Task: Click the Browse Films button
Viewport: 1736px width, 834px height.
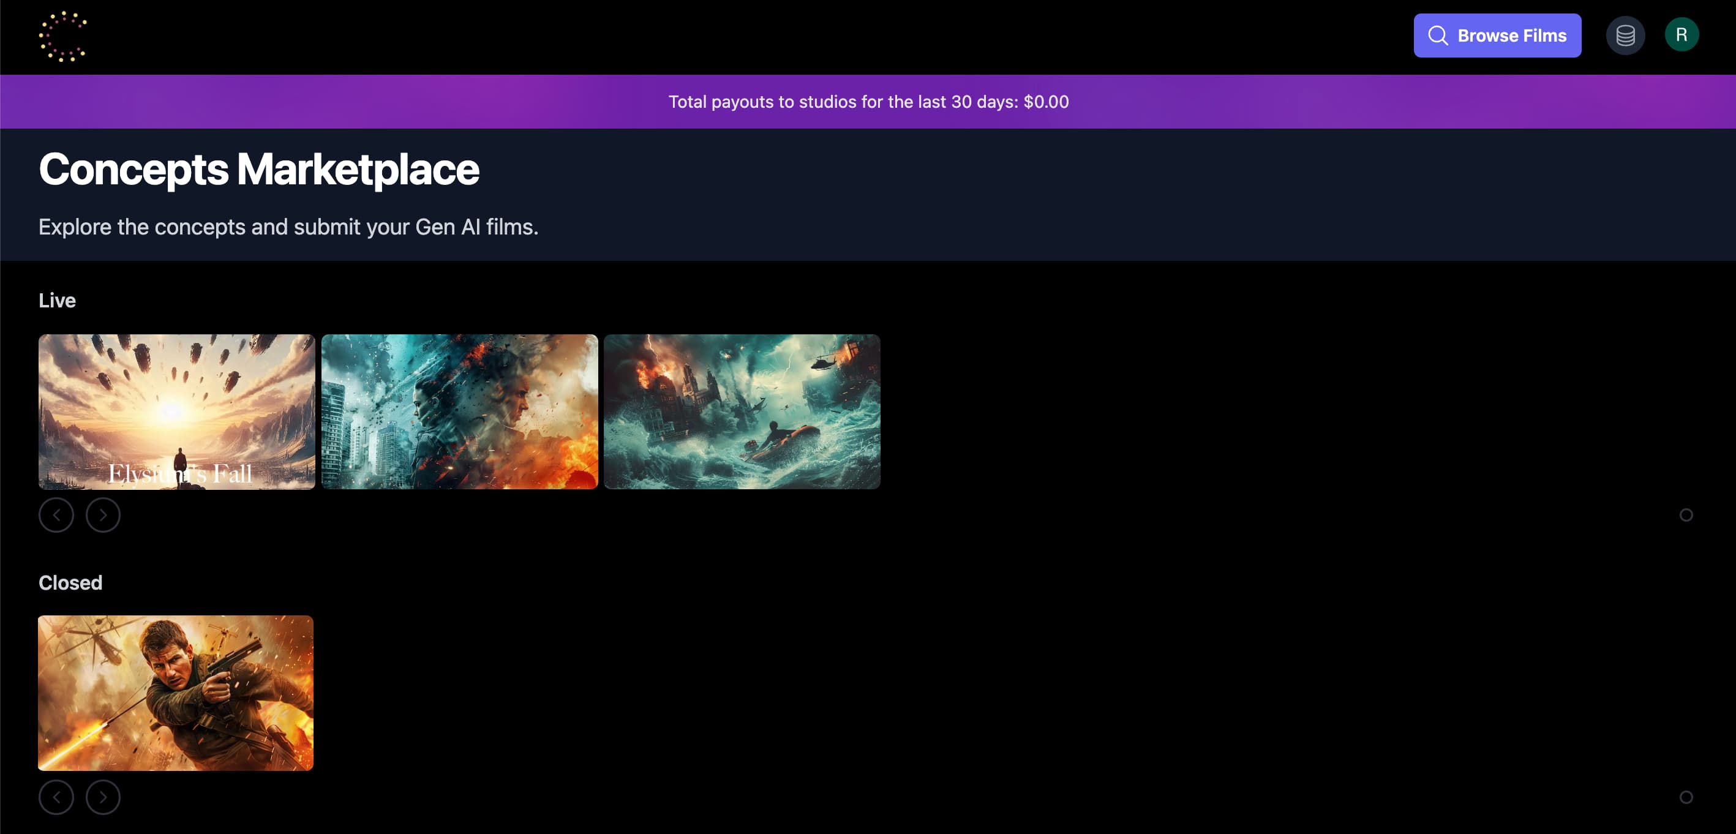Action: 1497,35
